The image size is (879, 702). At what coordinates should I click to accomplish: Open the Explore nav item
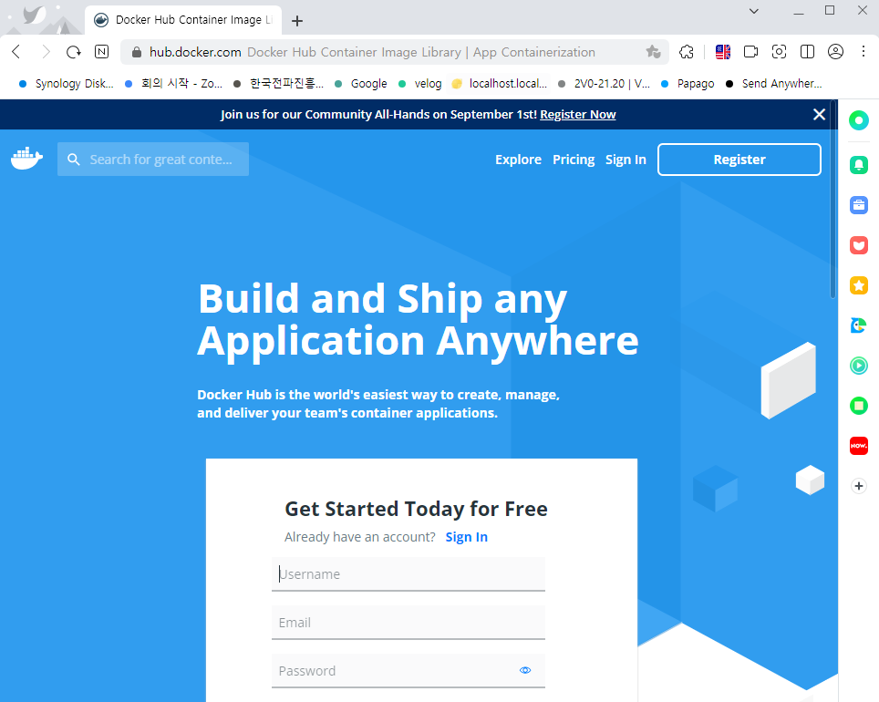[518, 160]
